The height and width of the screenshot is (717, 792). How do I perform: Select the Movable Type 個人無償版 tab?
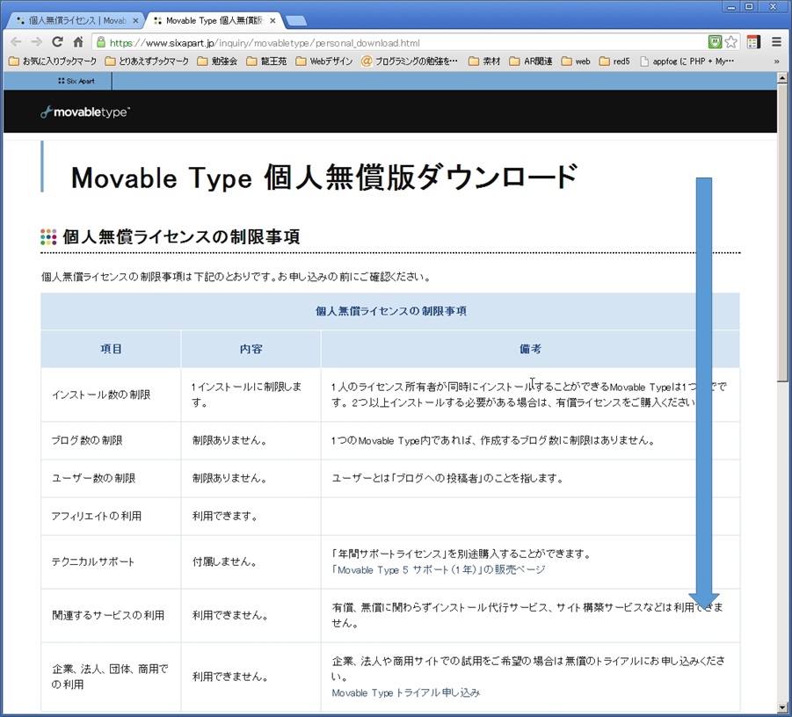[213, 21]
